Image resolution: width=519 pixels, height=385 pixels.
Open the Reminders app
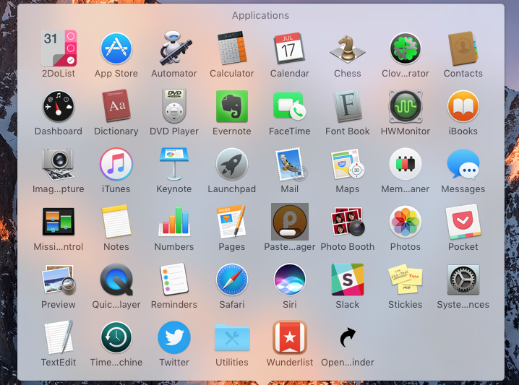pyautogui.click(x=174, y=280)
